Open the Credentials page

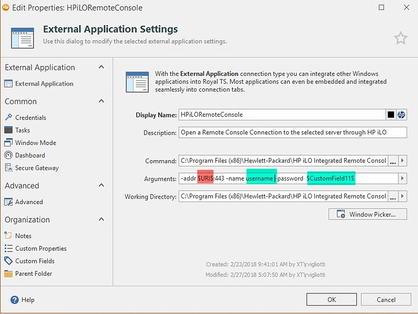point(30,117)
